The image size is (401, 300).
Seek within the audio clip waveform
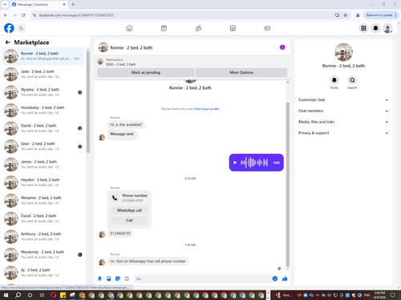[x=254, y=162]
